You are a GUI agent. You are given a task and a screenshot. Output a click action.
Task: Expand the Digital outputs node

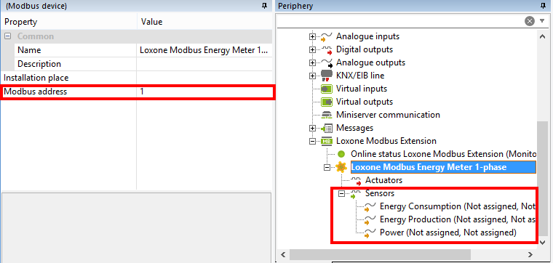point(311,50)
